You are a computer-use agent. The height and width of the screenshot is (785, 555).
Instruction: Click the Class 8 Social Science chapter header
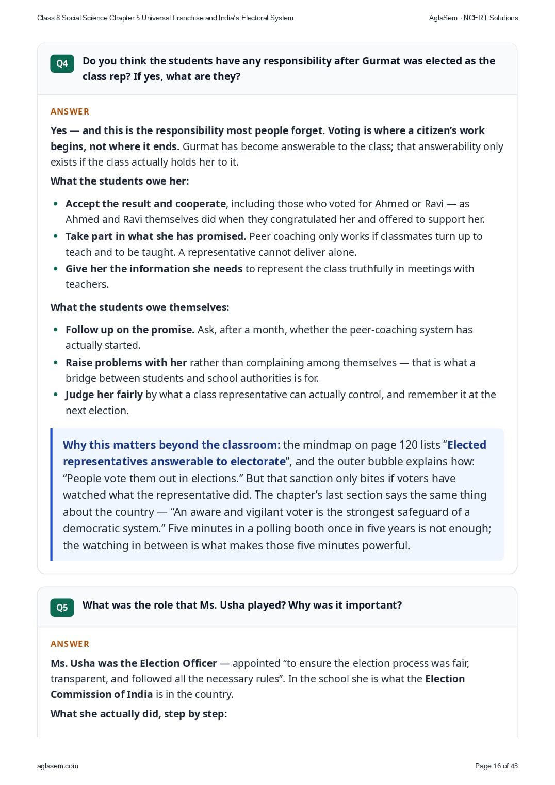coord(165,18)
